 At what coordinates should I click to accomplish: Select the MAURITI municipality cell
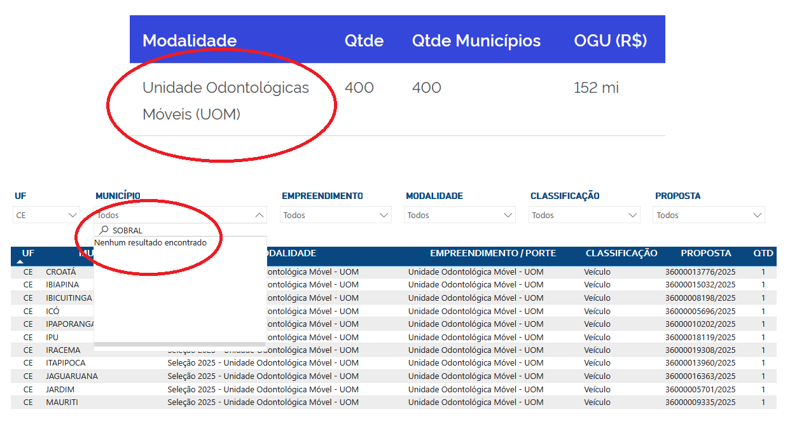coord(62,402)
